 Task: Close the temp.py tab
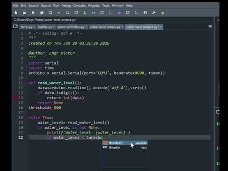(34, 27)
